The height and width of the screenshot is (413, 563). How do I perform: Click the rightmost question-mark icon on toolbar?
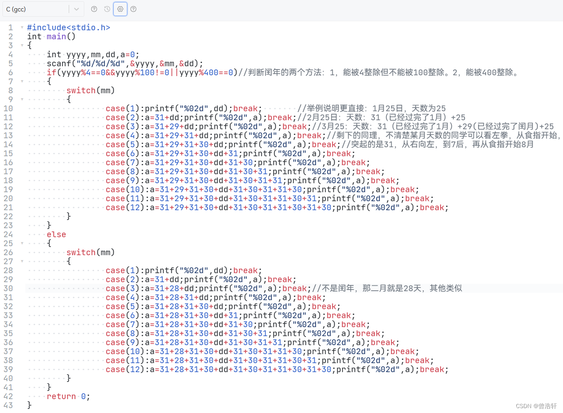133,9
